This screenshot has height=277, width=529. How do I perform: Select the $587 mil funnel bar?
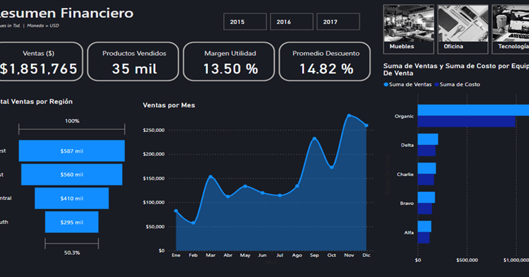coord(72,151)
